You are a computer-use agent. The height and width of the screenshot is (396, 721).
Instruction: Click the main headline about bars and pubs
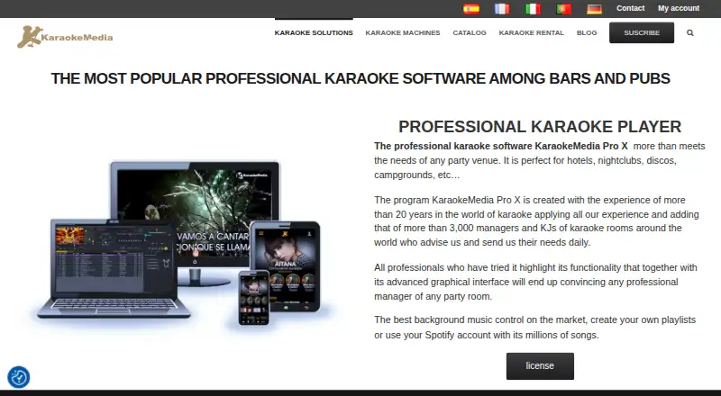click(x=360, y=78)
